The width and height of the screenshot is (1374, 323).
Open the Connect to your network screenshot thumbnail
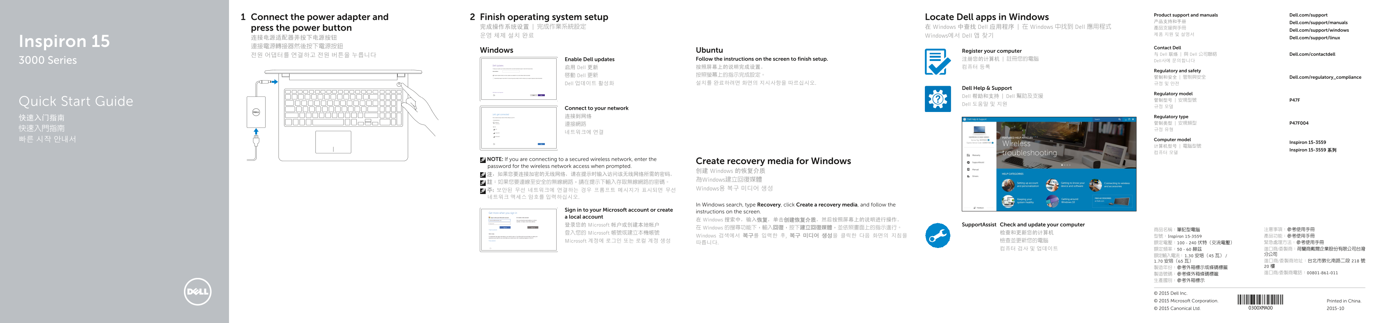[519, 128]
